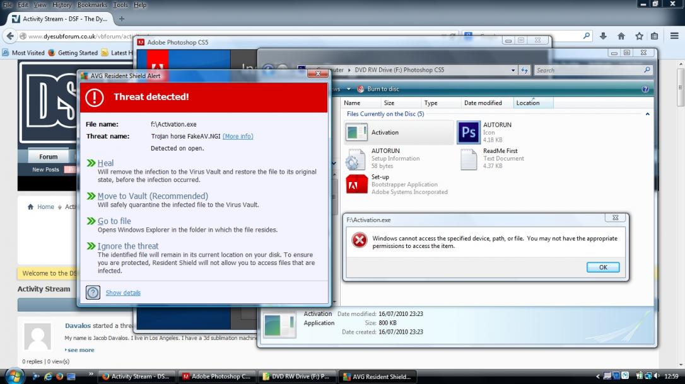This screenshot has height=384, width=685.
Task: Sort by Type column header
Action: coord(441,103)
